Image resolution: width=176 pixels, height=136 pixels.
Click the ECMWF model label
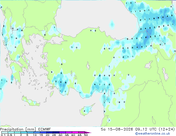[x=45, y=129]
